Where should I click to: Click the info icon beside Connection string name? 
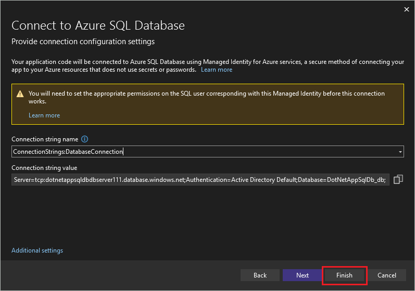point(85,139)
